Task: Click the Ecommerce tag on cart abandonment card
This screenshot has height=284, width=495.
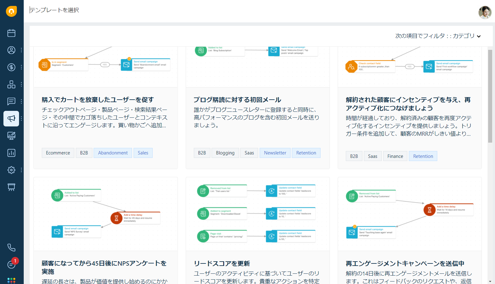Action: (58, 153)
